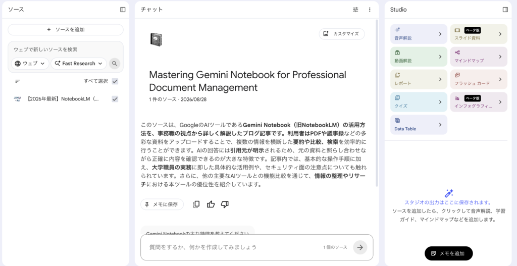Screen dimensions: 517x266
Task: Click the notebook cover emoji
Action: (156, 39)
